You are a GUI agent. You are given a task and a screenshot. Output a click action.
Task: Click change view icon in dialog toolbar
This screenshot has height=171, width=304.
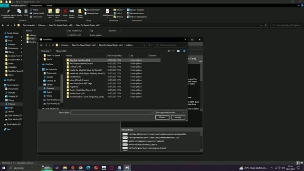169,51
